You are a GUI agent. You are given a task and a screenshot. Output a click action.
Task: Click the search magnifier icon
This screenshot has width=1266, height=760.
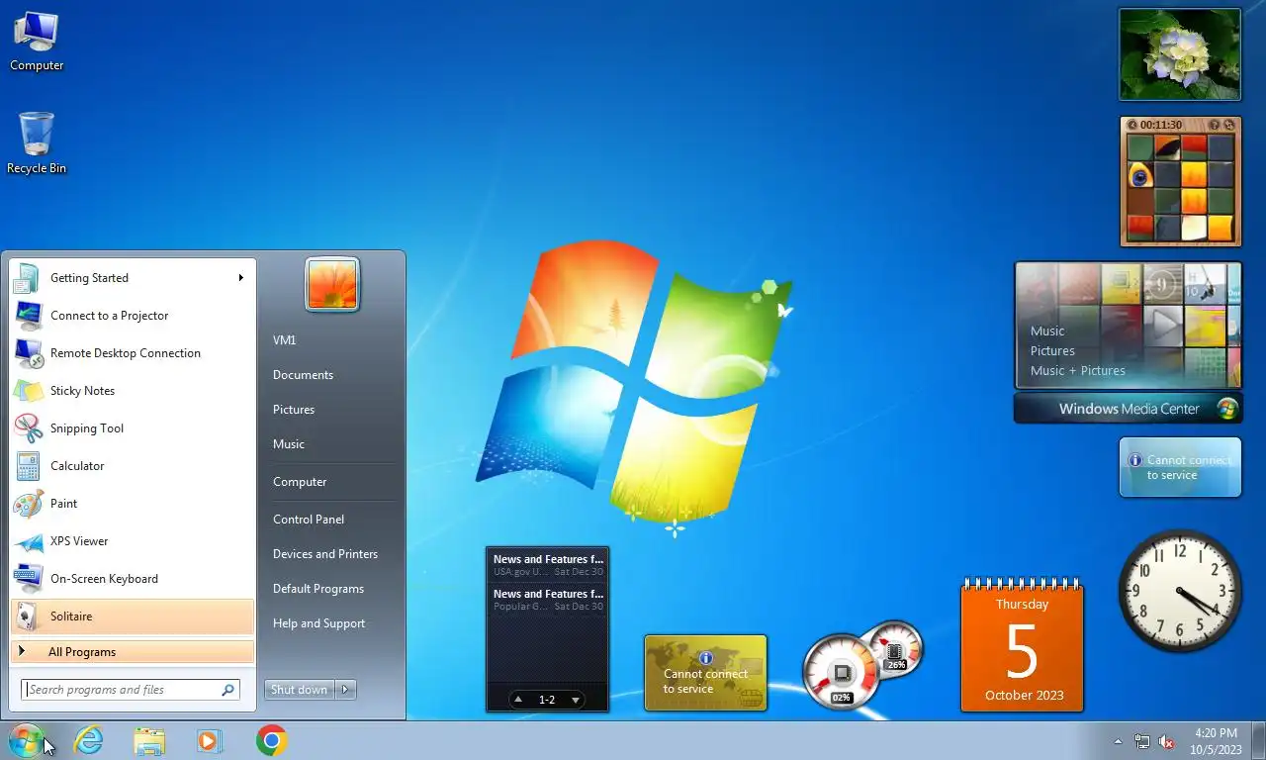(228, 690)
